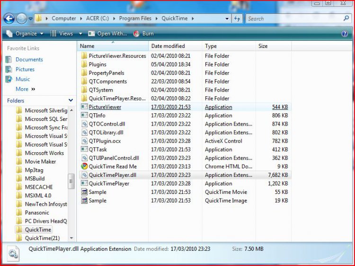This screenshot has width=355, height=266.
Task: Open the recent pages dropdown beside Forward
Action: pos(30,18)
